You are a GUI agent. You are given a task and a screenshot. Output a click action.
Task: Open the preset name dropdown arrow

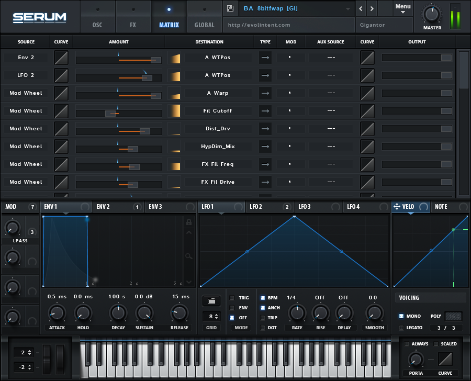[x=348, y=9]
